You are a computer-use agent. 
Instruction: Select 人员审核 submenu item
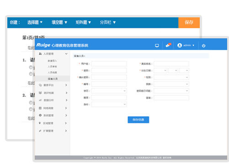click(52, 67)
